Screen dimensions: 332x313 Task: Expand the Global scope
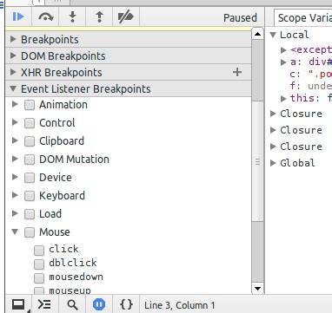273,163
